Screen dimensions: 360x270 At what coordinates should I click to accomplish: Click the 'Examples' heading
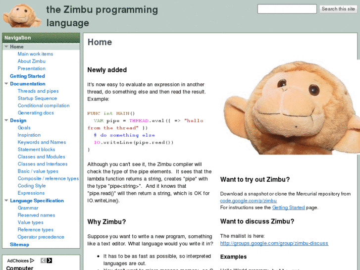pos(234,257)
